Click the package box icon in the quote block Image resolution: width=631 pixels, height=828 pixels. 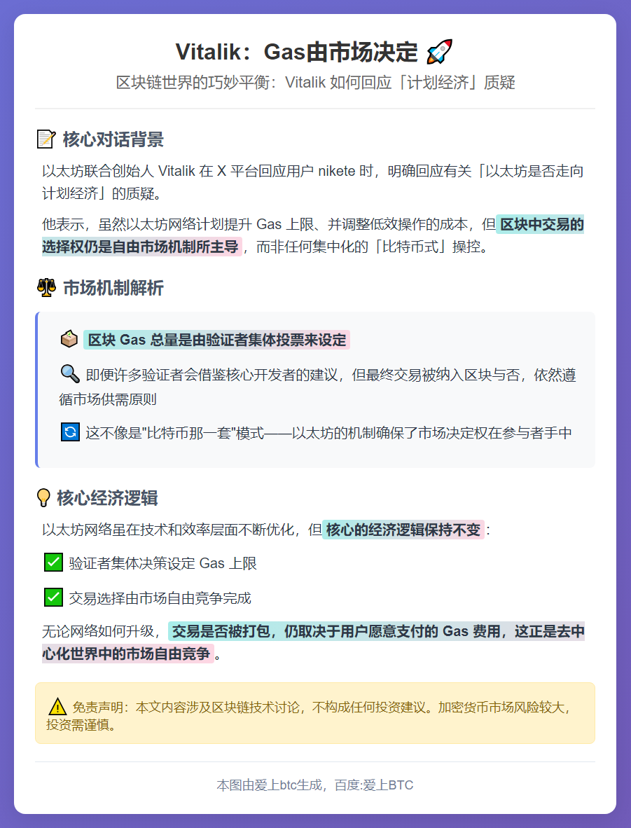(69, 340)
